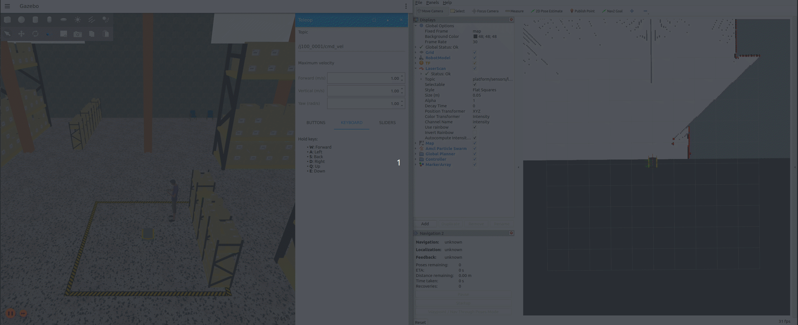Select the 2D Pose Estimate tool
Screen dimensions: 798x325
point(547,11)
